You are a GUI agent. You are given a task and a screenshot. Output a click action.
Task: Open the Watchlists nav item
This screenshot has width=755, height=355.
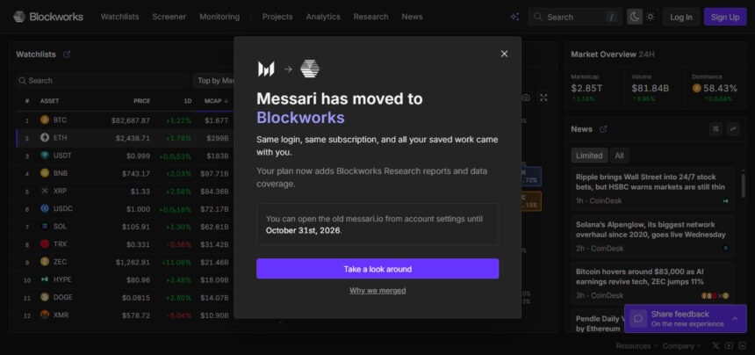click(119, 17)
